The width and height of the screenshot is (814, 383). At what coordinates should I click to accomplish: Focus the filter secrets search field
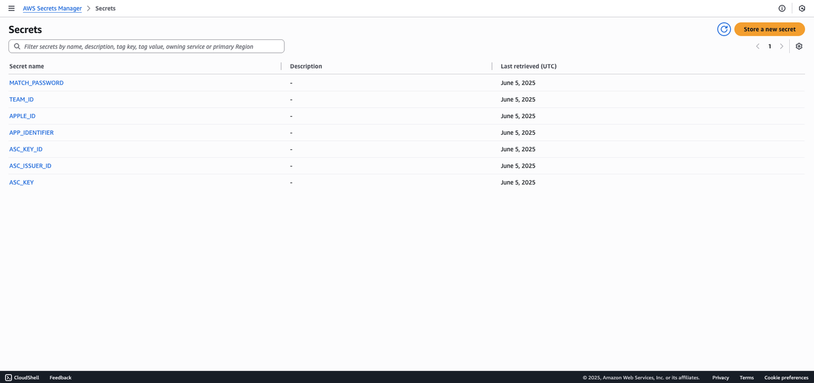click(146, 46)
